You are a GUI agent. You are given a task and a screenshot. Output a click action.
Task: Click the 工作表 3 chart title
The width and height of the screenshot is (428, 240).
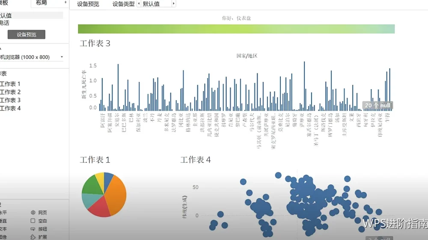coord(95,43)
